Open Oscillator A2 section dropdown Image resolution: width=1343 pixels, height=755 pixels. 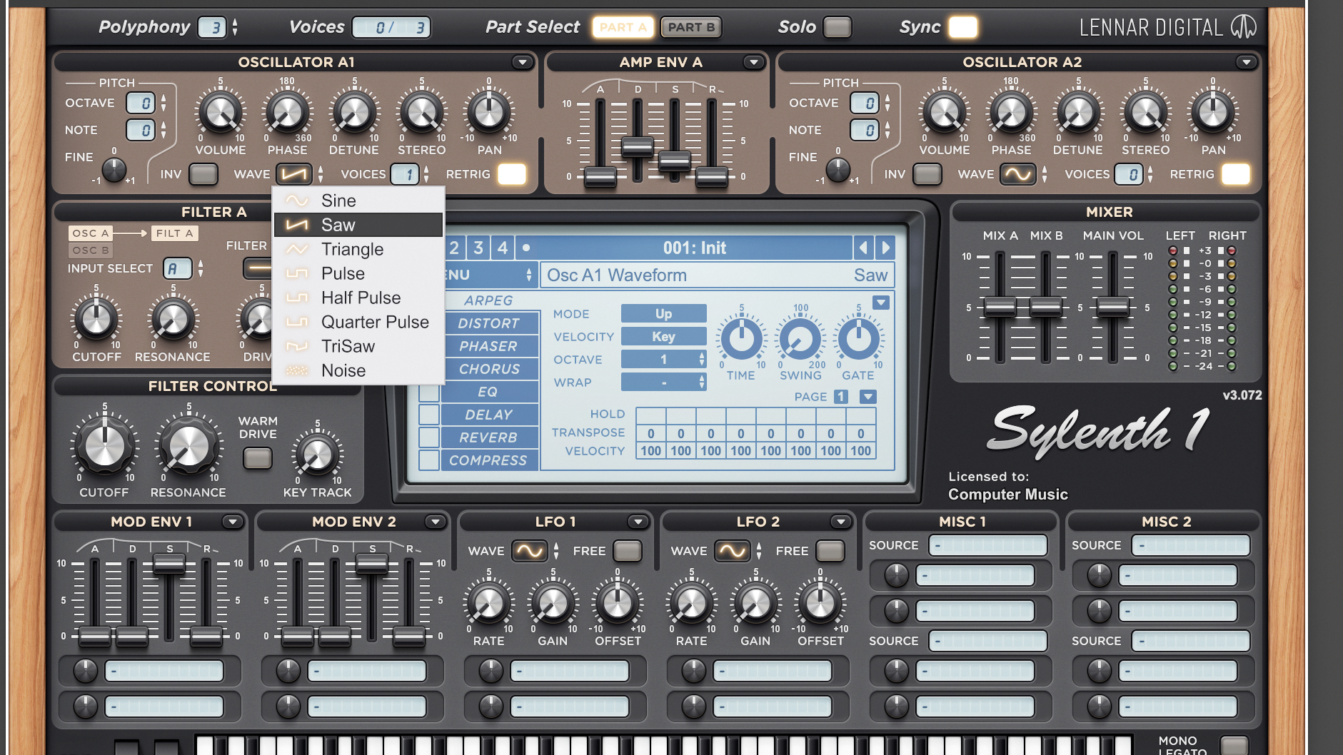click(1247, 62)
